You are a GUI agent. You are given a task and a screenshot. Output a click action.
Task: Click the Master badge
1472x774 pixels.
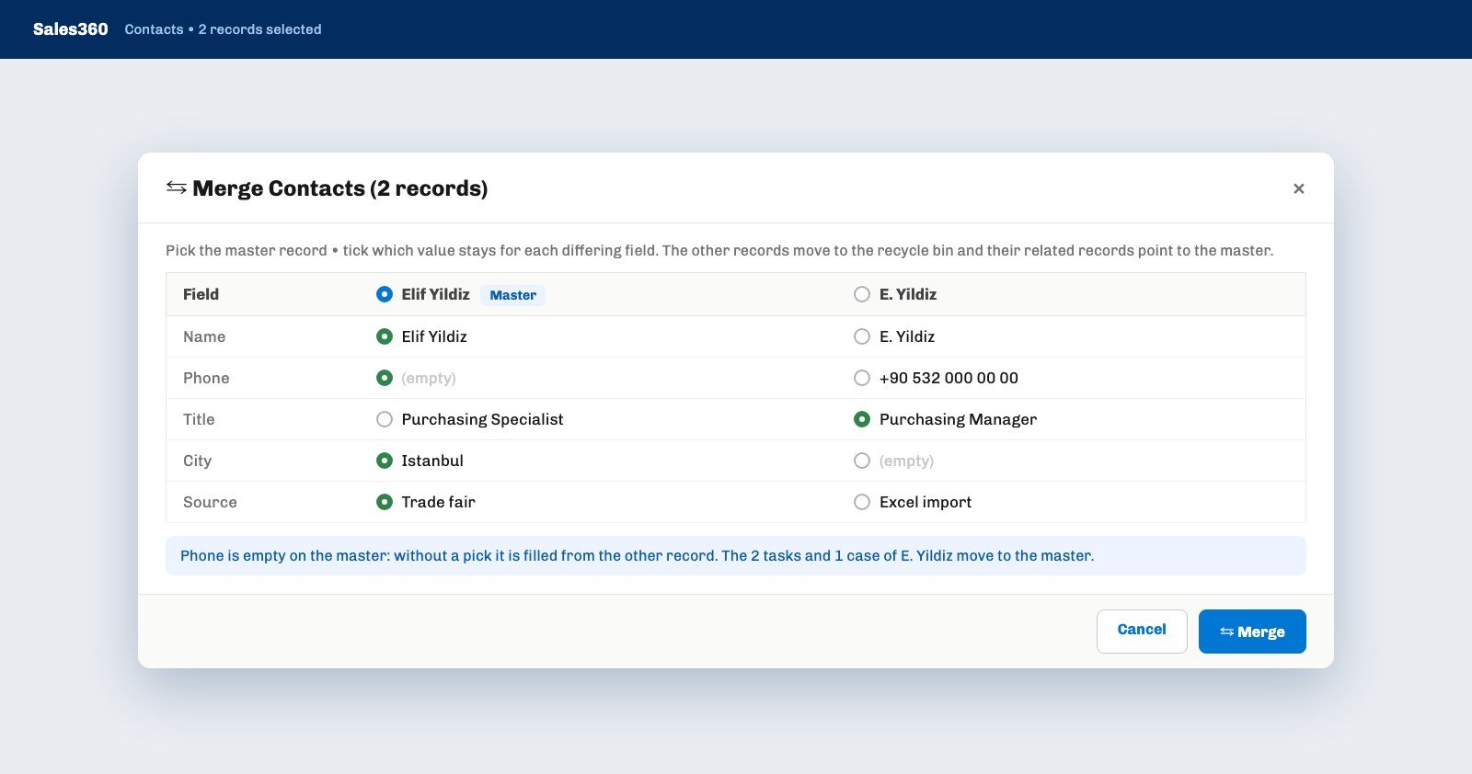point(512,295)
